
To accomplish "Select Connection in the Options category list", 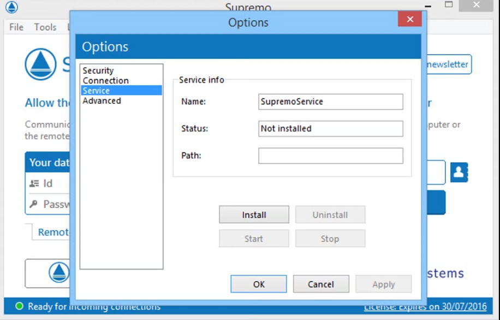I will (105, 80).
